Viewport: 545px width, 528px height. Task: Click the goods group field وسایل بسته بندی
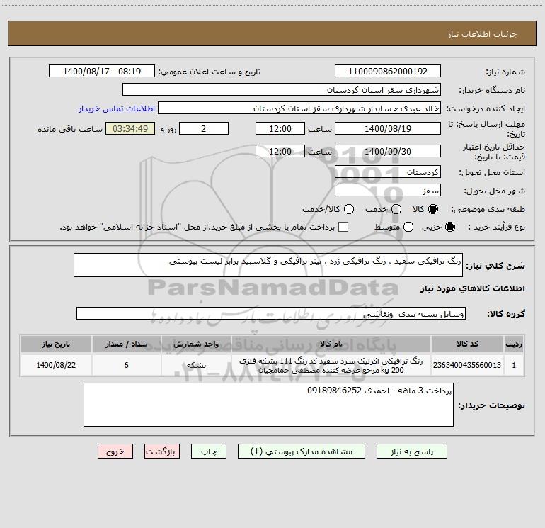271,313
